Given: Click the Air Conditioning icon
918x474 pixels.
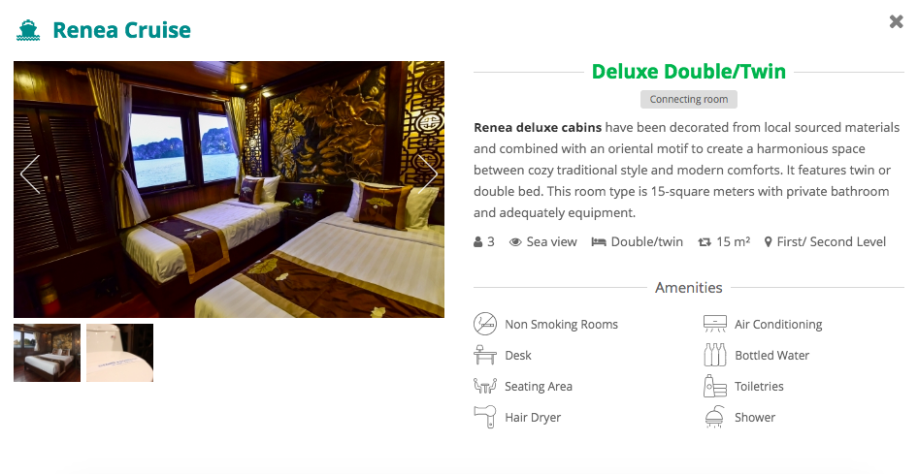Looking at the screenshot, I should click(715, 324).
